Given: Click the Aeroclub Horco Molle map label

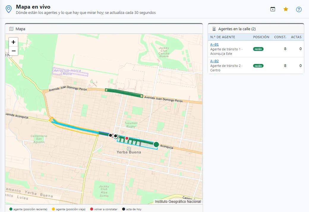Looking at the screenshot, I should point(67,72).
